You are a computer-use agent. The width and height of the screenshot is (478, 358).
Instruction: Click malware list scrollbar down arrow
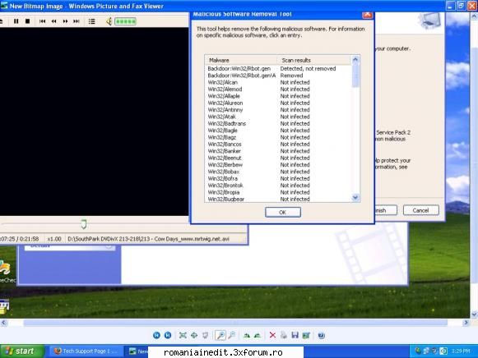pyautogui.click(x=355, y=198)
